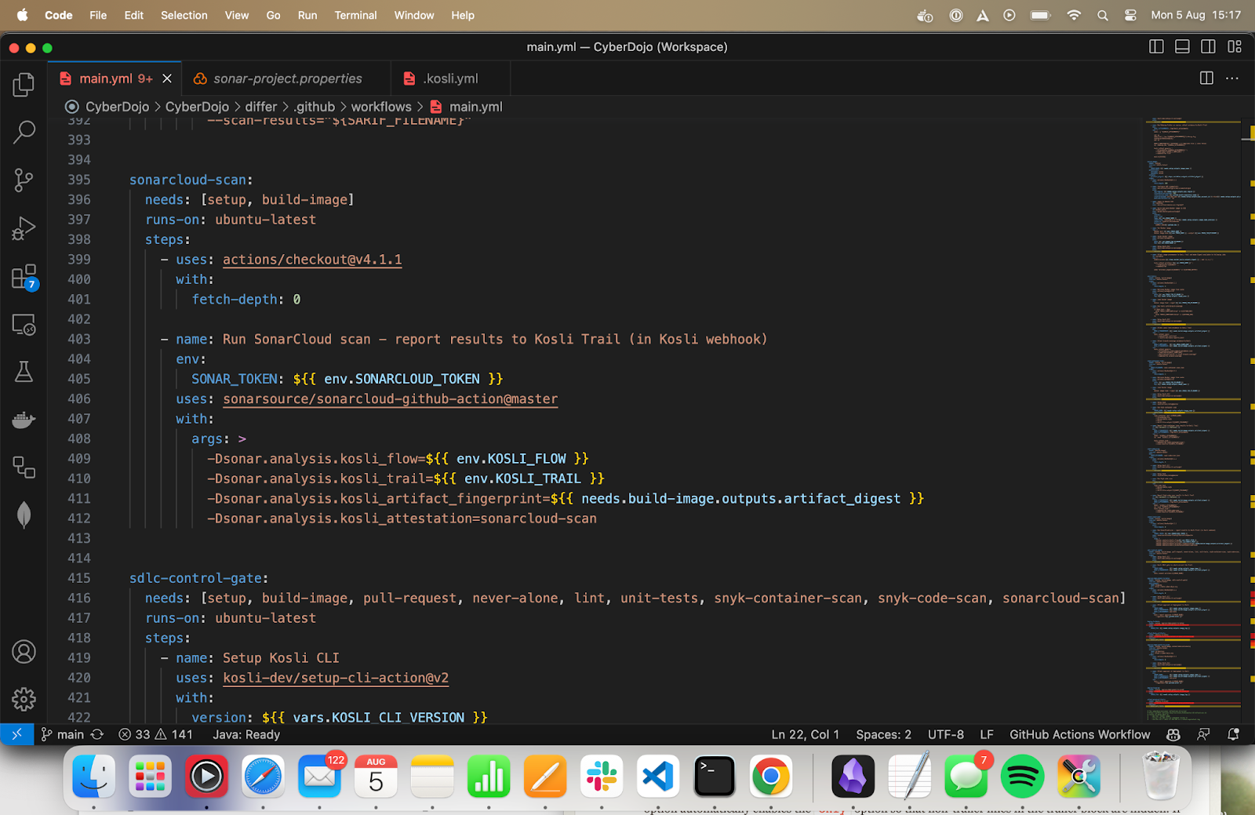Open the Run menu
Screen dimensions: 1255x815
(307, 15)
